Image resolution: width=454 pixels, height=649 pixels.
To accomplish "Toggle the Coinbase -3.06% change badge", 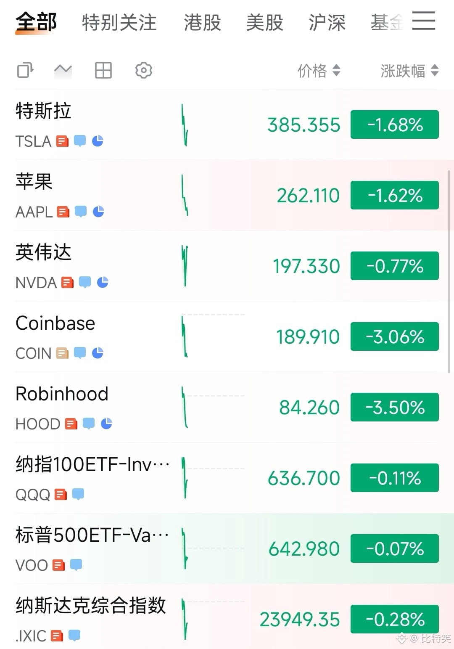I will (395, 336).
